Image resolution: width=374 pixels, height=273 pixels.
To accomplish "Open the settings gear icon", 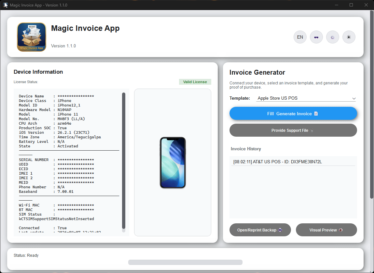I will 332,37.
